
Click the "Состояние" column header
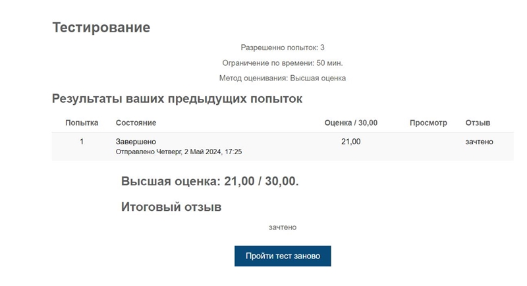[x=136, y=123]
